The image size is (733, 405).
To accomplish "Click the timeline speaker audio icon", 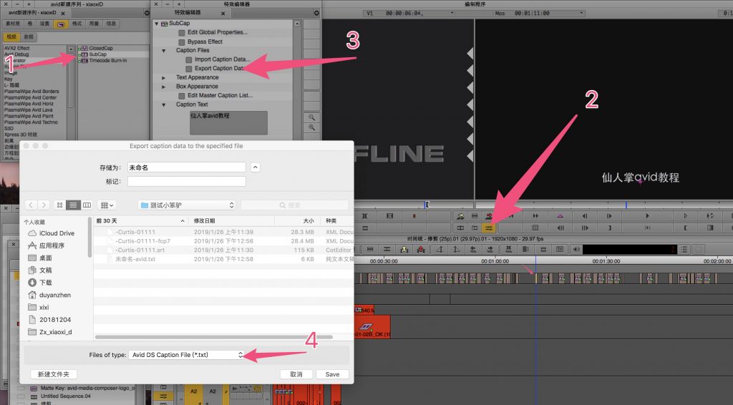I will pos(576,250).
